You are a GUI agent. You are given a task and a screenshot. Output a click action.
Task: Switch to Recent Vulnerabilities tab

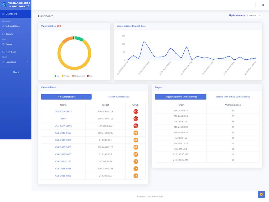[x=118, y=97]
